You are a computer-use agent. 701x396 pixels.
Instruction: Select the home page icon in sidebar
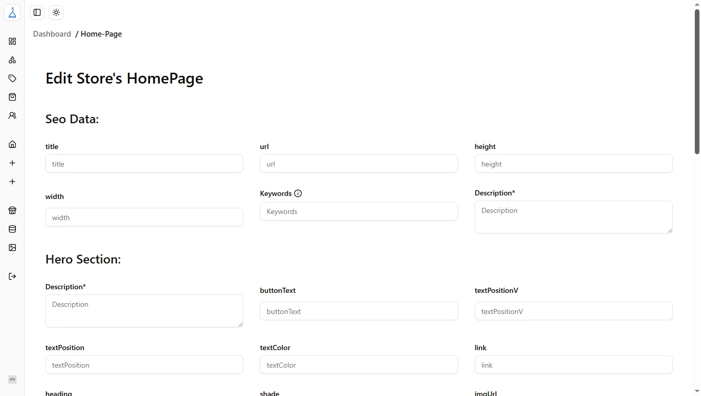click(12, 144)
